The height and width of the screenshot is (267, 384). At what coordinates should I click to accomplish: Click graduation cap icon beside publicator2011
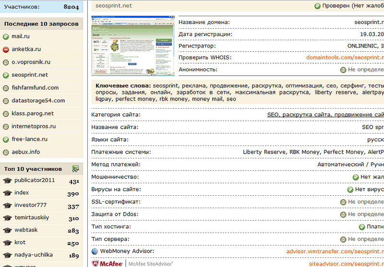(x=7, y=180)
